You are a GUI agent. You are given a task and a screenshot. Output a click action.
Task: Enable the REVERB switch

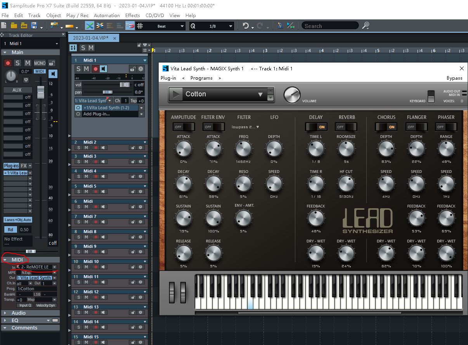point(346,127)
